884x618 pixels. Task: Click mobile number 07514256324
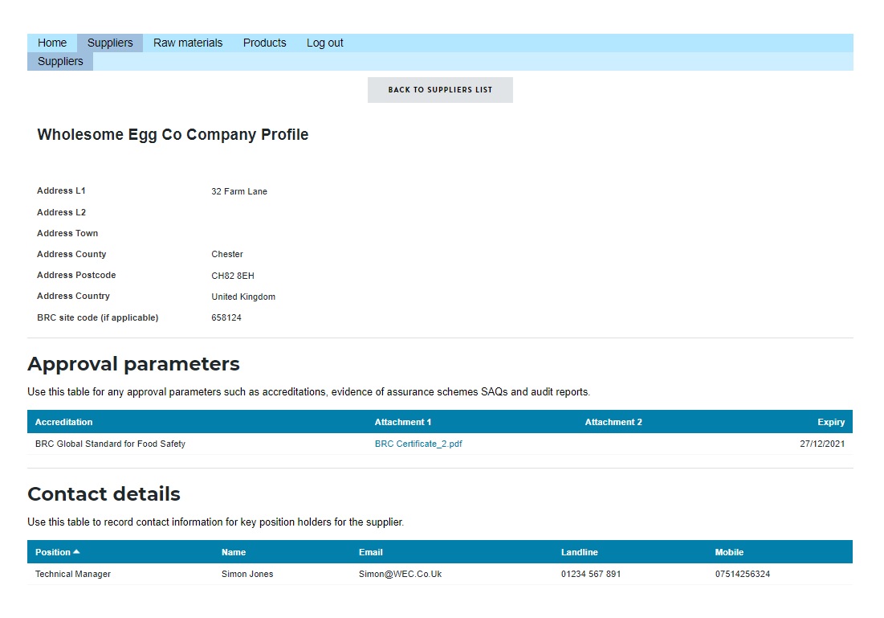click(743, 574)
